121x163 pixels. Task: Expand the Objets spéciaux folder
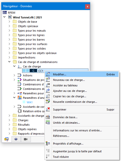point(9,26)
